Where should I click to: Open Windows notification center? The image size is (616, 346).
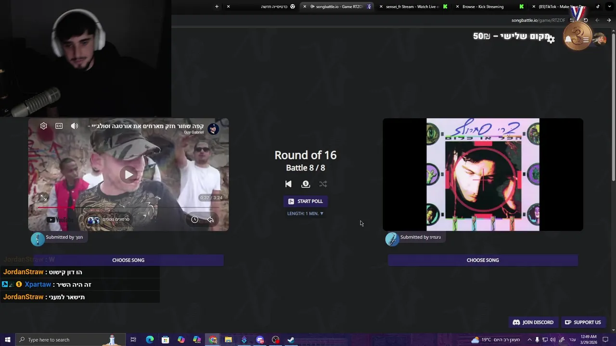(606, 340)
